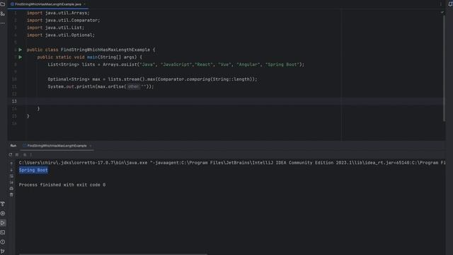Screen dimensions: 453x255
Task: Click the "JavaScript" string literal
Action: tap(176, 64)
